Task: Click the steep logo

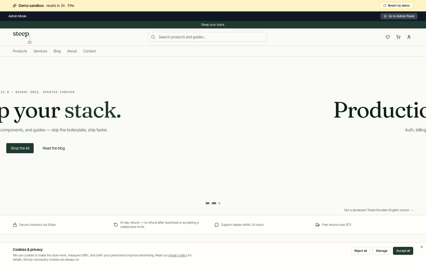Action: point(22,37)
